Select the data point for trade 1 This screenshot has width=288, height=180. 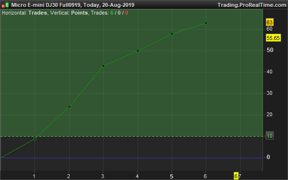click(x=35, y=139)
